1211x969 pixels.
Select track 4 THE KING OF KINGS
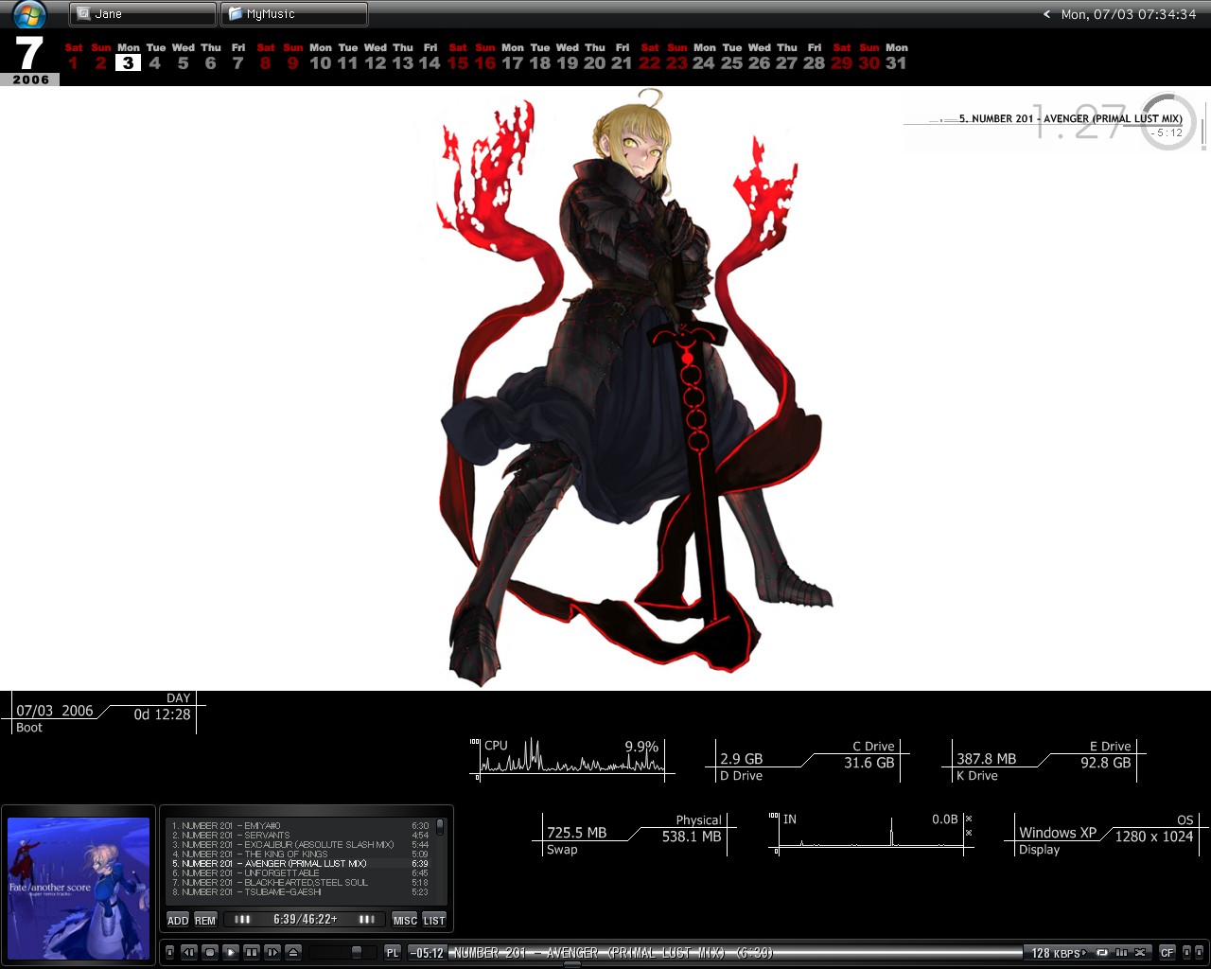point(300,854)
